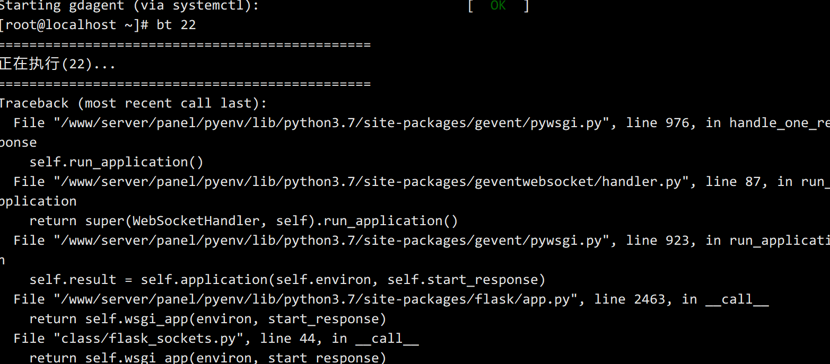Image resolution: width=830 pixels, height=364 pixels.
Task: Click 'Starting gdagent (via systemctl)' line
Action: click(x=129, y=6)
